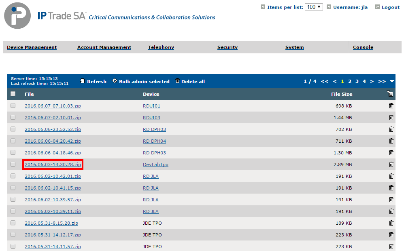The width and height of the screenshot is (404, 251).
Task: Delete file 2016.05.31-14.12.17.zip with trash icon
Action: pyautogui.click(x=391, y=235)
